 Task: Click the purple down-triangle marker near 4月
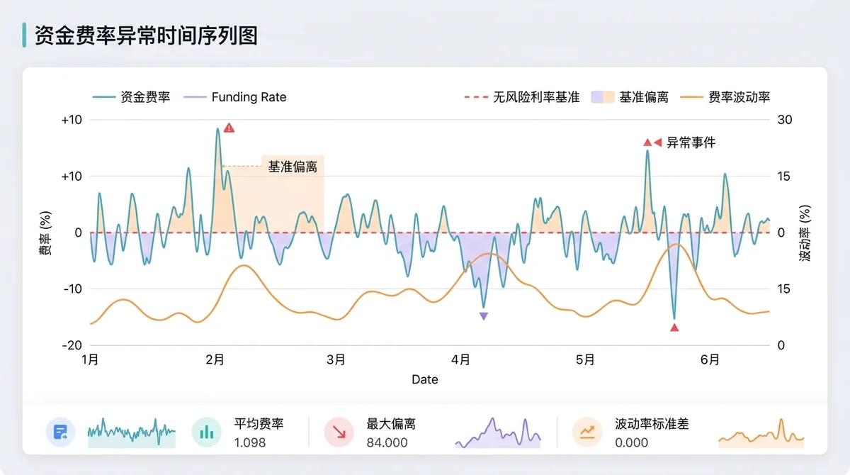[484, 316]
